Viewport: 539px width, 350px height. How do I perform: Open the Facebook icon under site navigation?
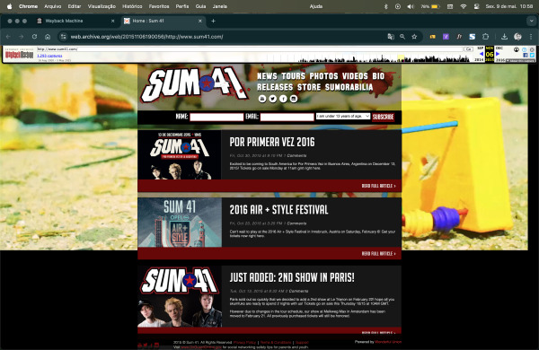pos(283,99)
